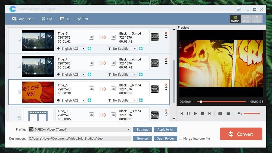This screenshot has height=153, width=272.
Task: Uncheck the Title_3 checkbox
Action: [x=19, y=118]
